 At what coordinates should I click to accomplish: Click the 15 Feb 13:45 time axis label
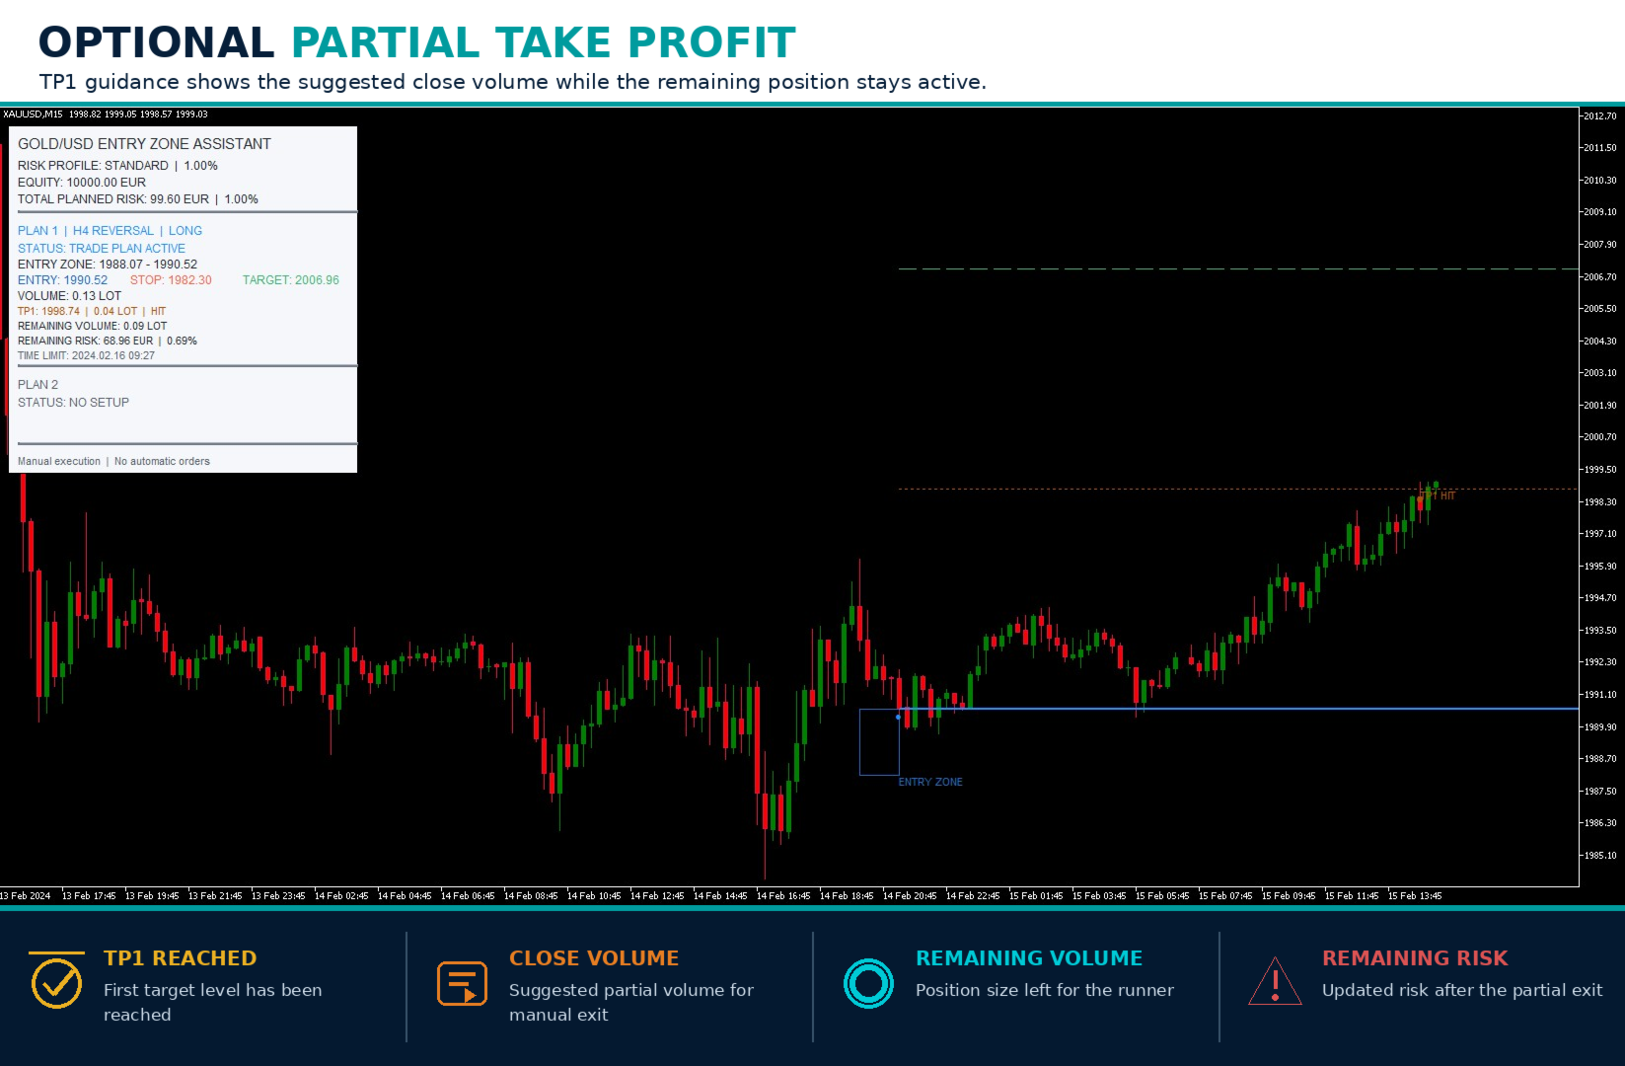(x=1415, y=896)
